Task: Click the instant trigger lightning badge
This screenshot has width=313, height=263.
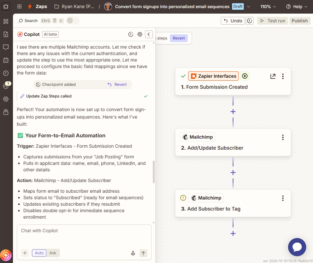Action: (x=245, y=76)
